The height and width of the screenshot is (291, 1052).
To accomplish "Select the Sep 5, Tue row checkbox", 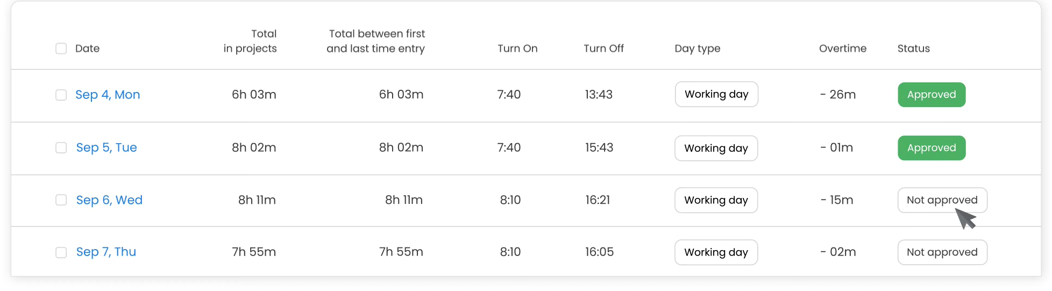I will click(61, 147).
